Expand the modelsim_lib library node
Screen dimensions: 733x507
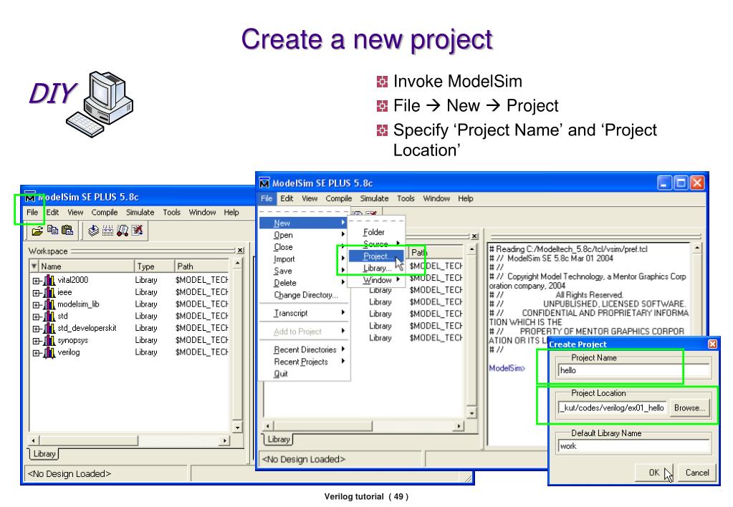[x=36, y=305]
